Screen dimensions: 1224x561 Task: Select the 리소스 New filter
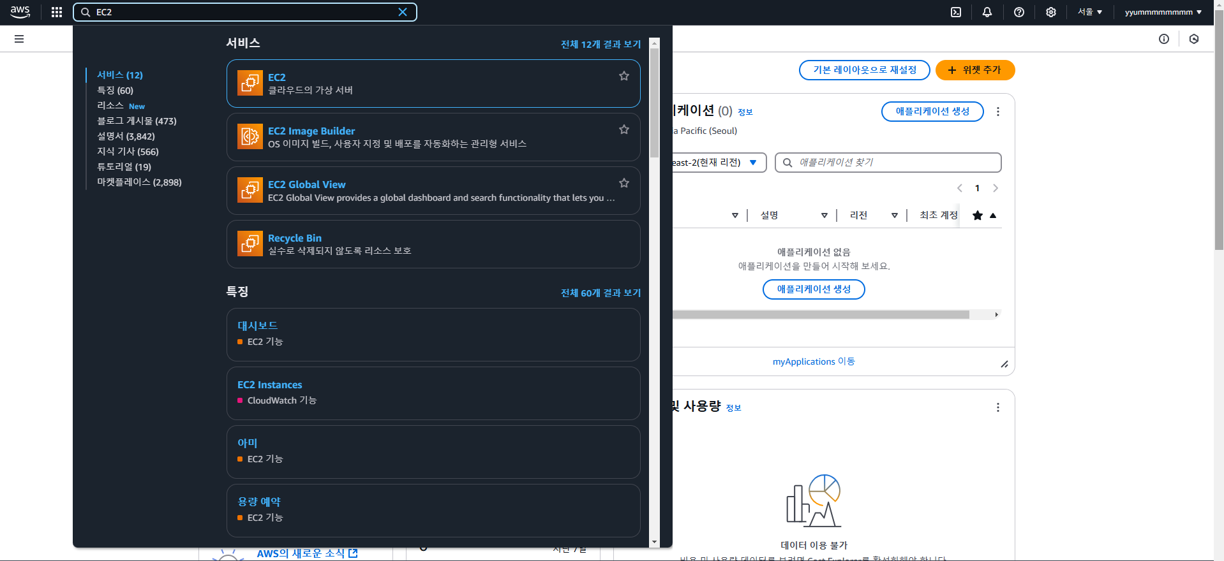click(121, 106)
